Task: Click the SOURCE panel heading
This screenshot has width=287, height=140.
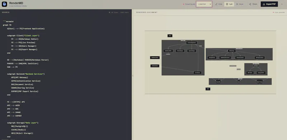Action: point(6,12)
